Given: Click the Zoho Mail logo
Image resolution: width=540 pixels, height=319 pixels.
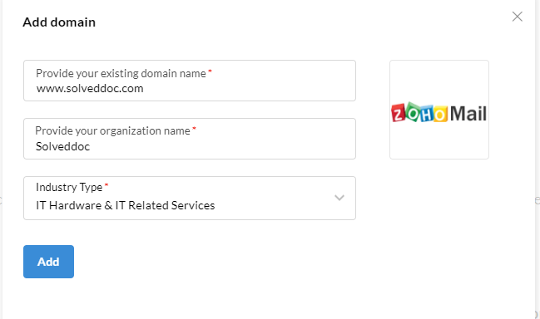Looking at the screenshot, I should tap(438, 112).
